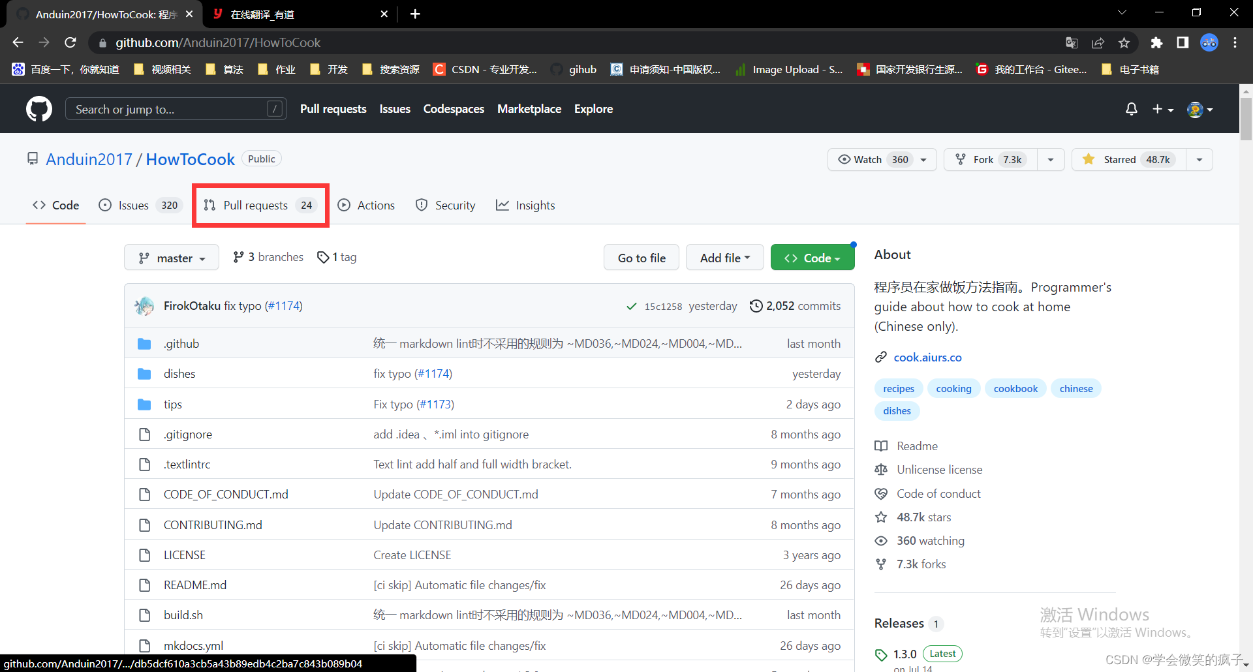Open the user avatar menu
Viewport: 1253px width, 672px height.
[x=1200, y=109]
